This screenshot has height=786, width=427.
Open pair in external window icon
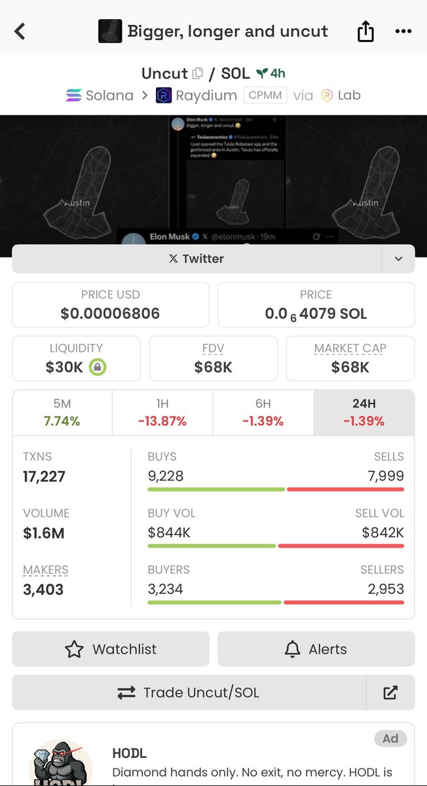click(x=390, y=692)
